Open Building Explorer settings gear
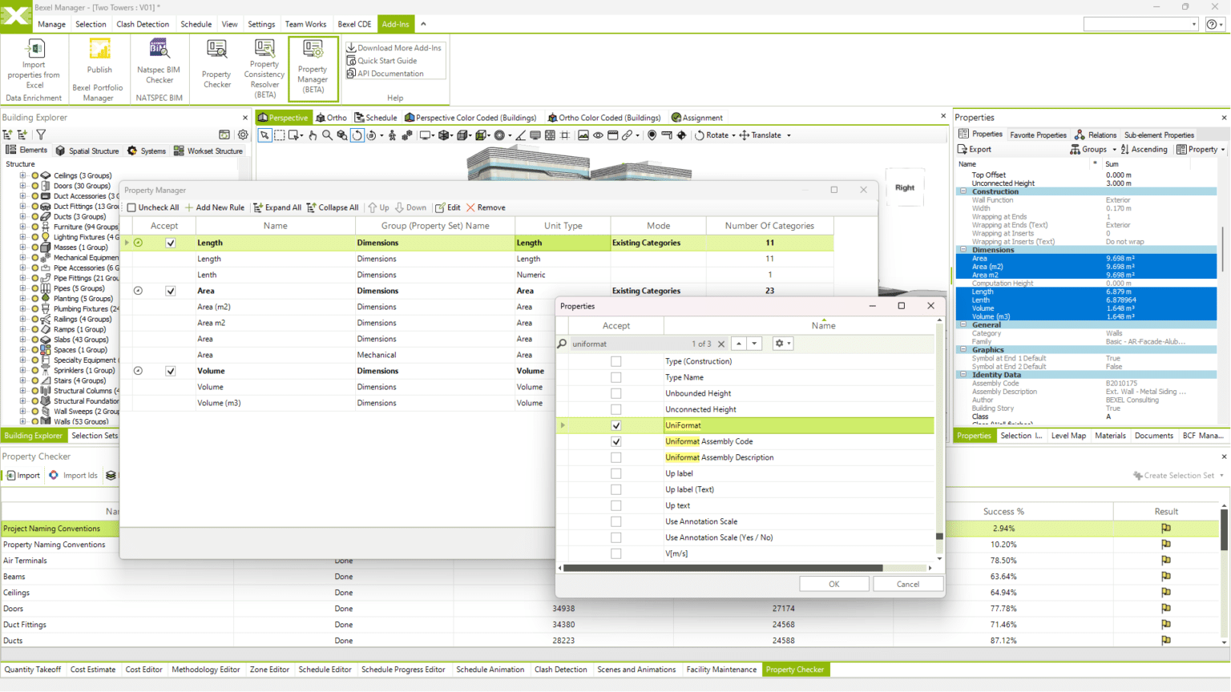This screenshot has width=1231, height=692. coord(243,135)
